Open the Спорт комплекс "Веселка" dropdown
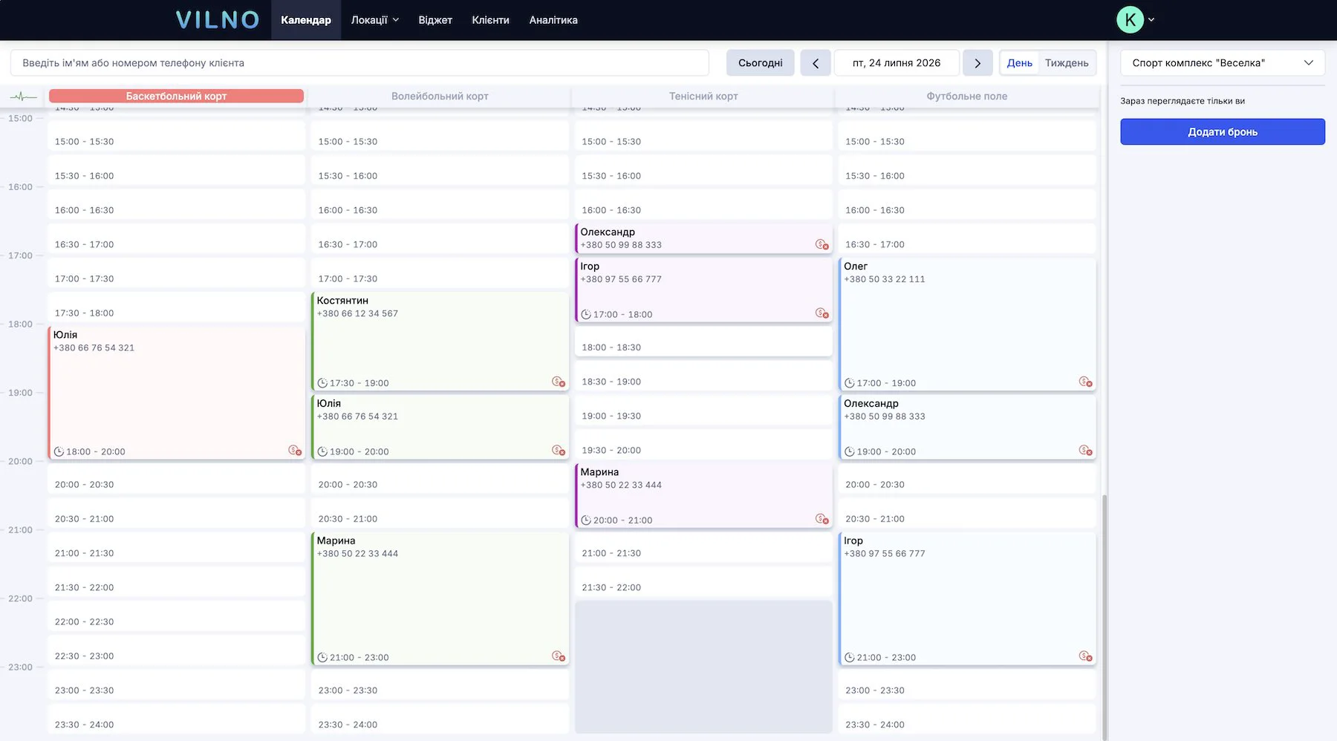Screen dimensions: 1337x741 pos(1223,63)
